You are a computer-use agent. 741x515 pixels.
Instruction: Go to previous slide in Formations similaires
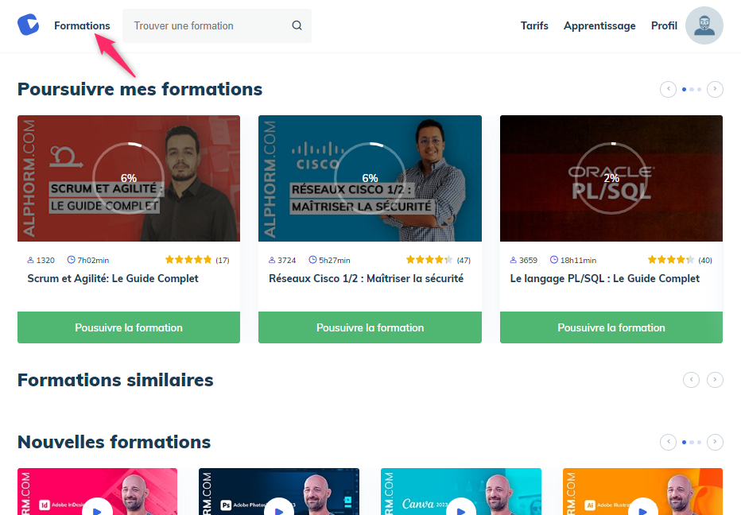[692, 379]
